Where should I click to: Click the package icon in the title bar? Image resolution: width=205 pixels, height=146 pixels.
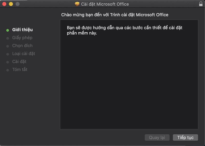pos(77,4)
